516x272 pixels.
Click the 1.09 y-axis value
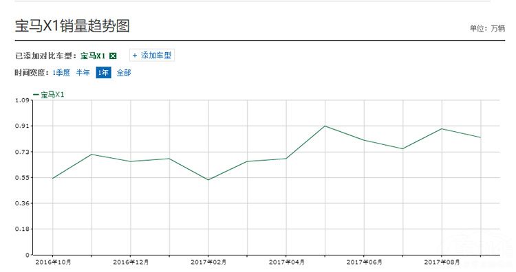pyautogui.click(x=22, y=100)
